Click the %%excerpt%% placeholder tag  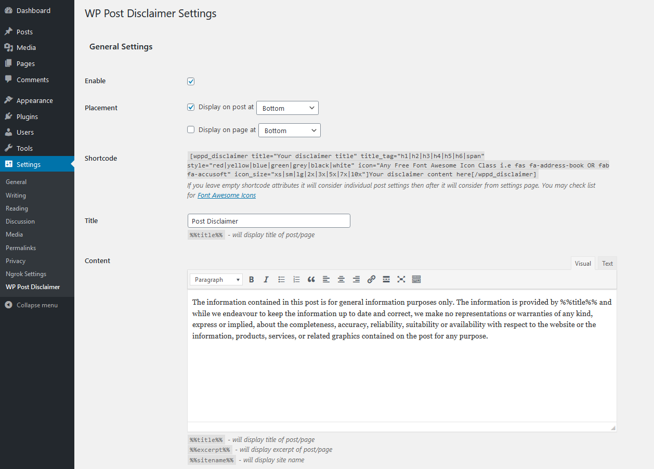click(x=210, y=450)
